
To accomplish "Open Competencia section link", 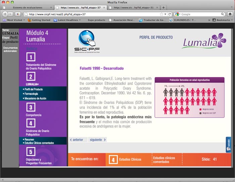I will point(34,115).
